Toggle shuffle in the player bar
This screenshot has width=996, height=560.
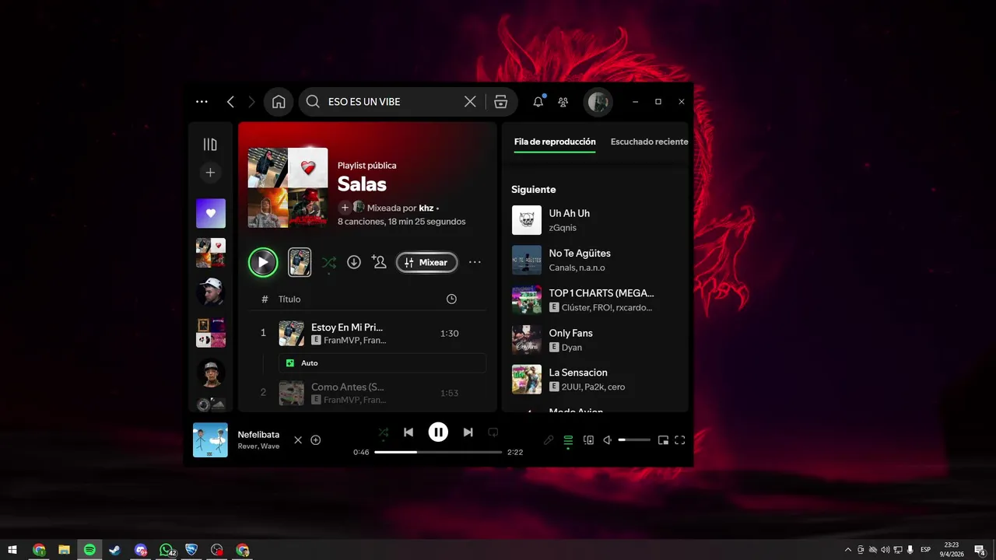tap(383, 432)
